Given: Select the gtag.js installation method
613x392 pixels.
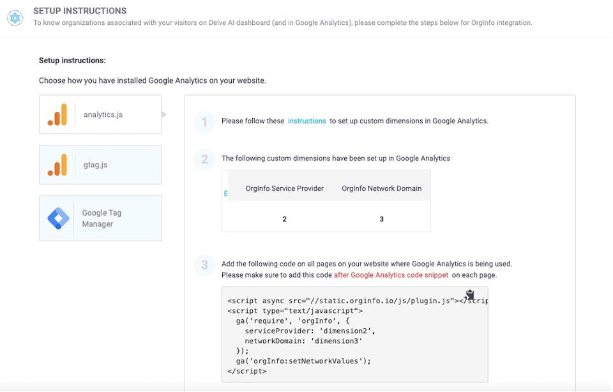Looking at the screenshot, I should [x=100, y=164].
